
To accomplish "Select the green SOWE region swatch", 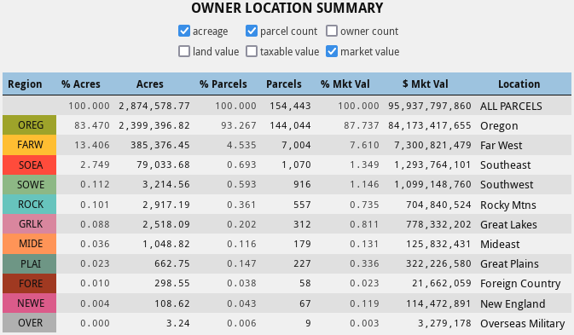I will [x=30, y=184].
